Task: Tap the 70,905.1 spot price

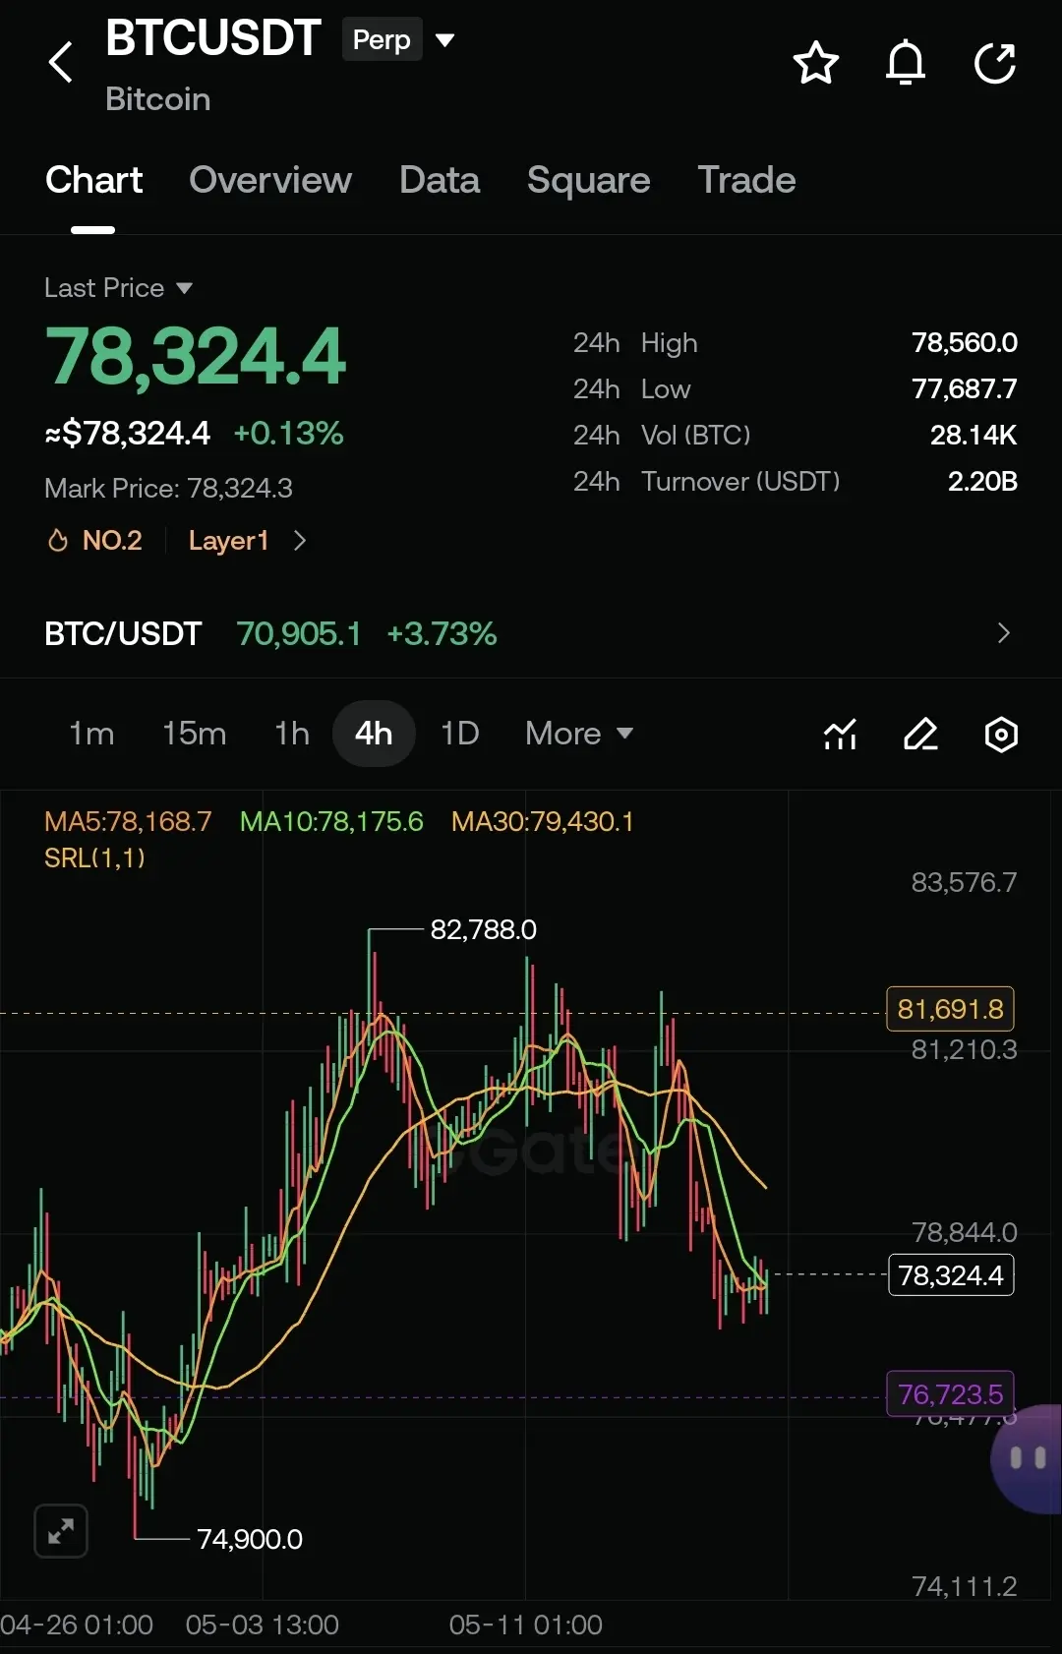Action: 298,633
